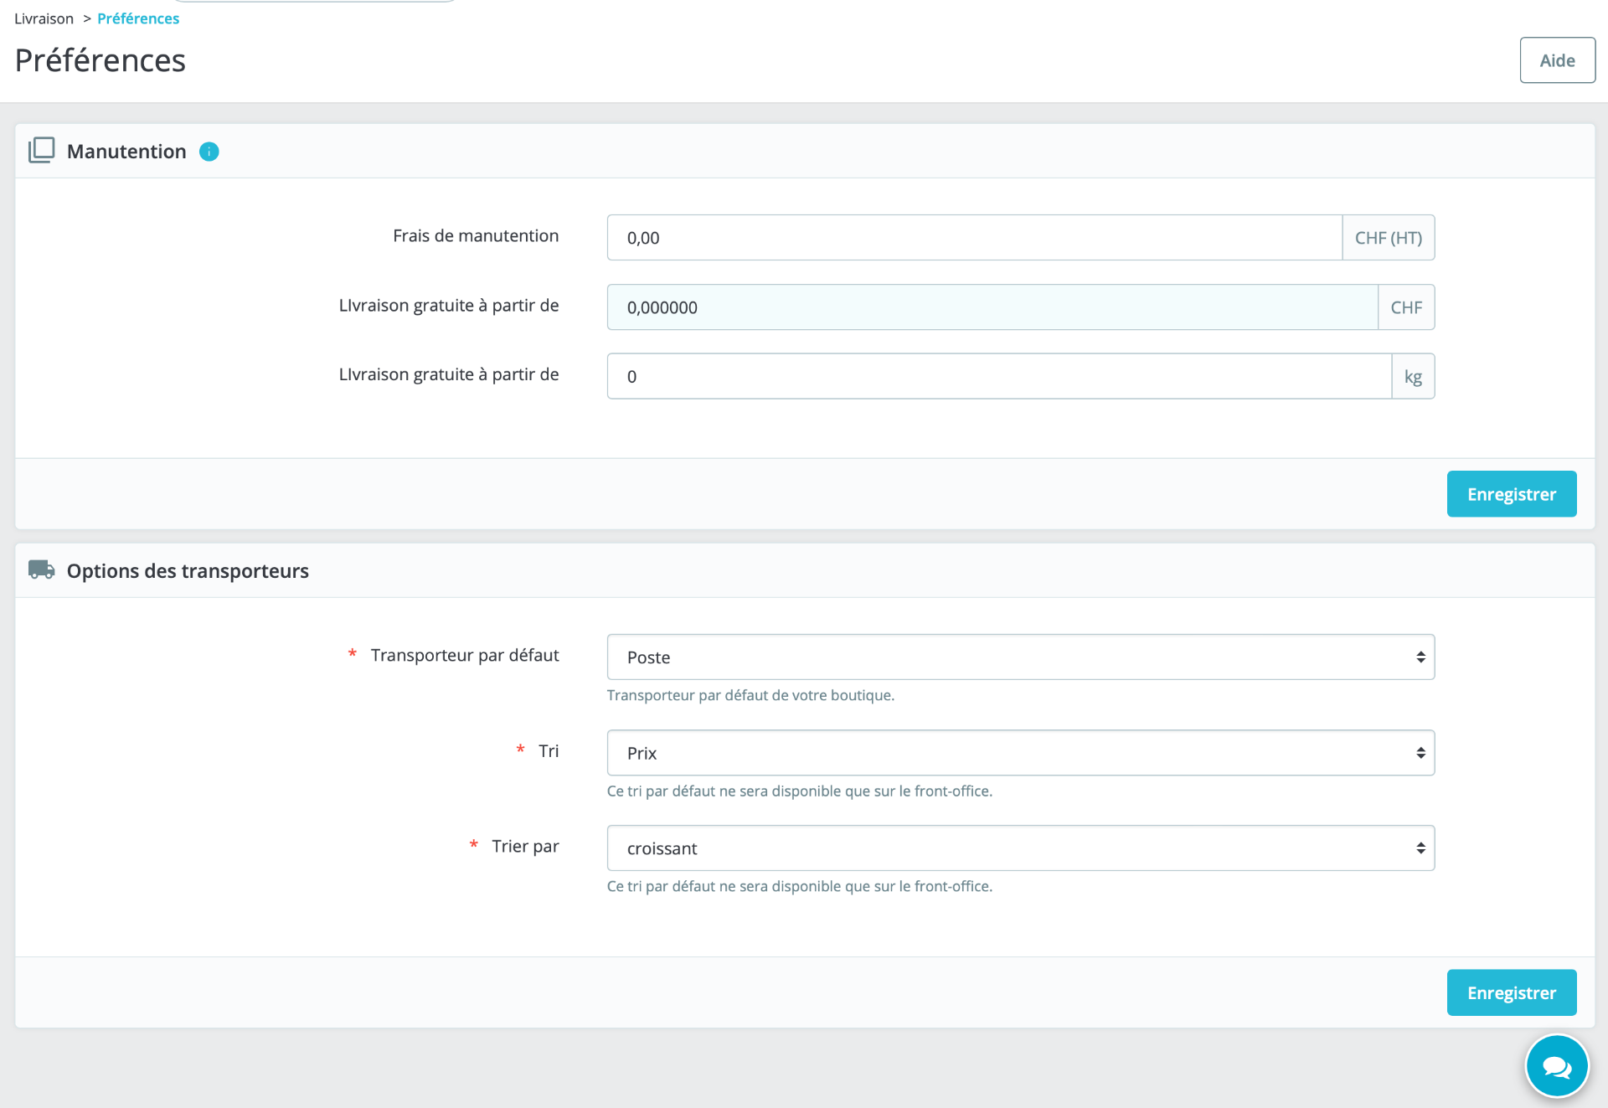
Task: Focus the Frais de manutention field
Action: [974, 238]
